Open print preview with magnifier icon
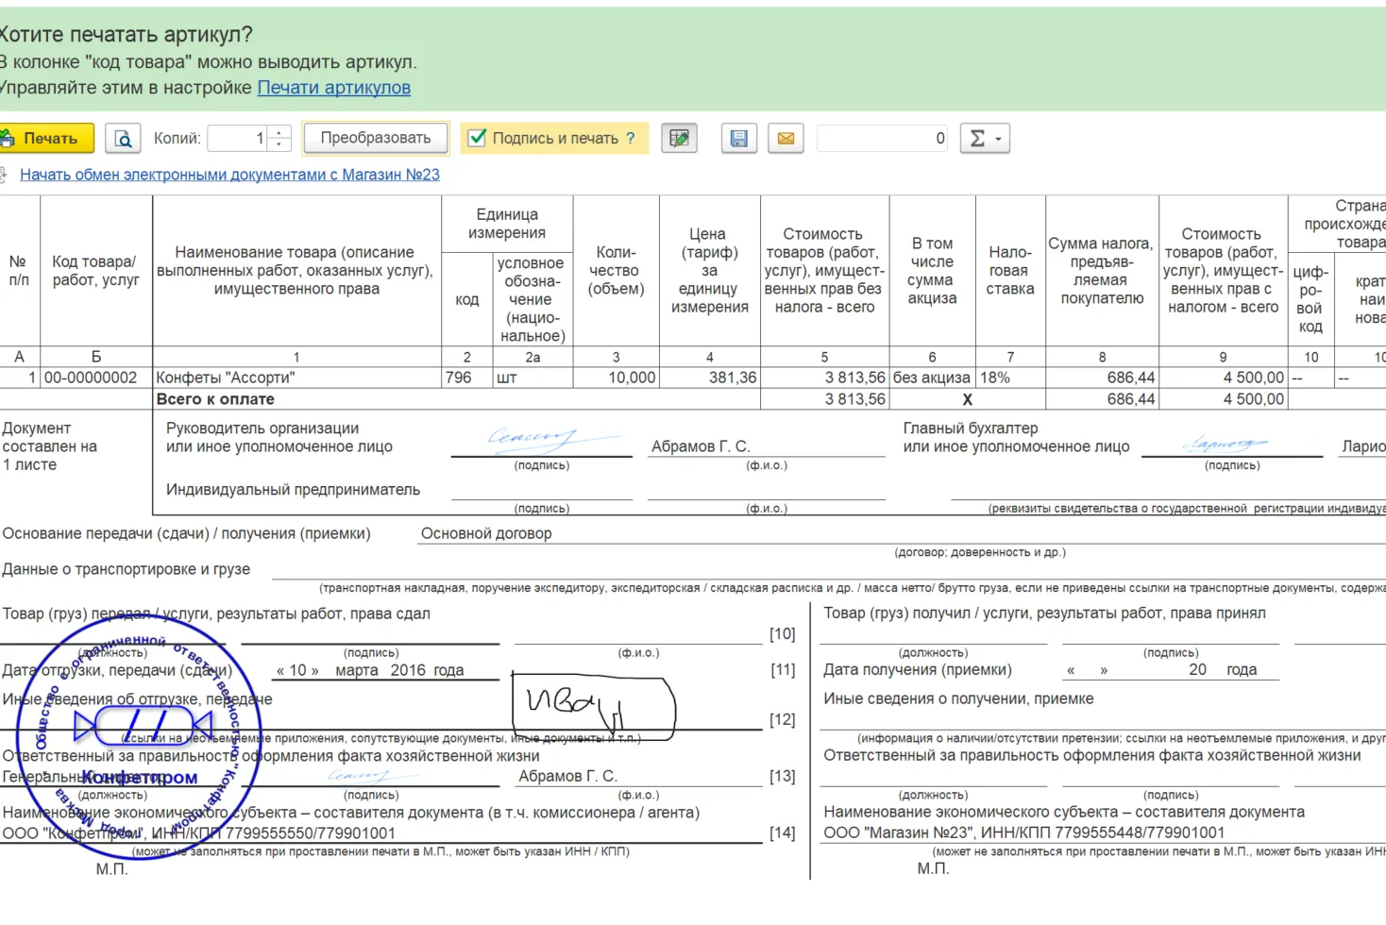 pyautogui.click(x=123, y=139)
